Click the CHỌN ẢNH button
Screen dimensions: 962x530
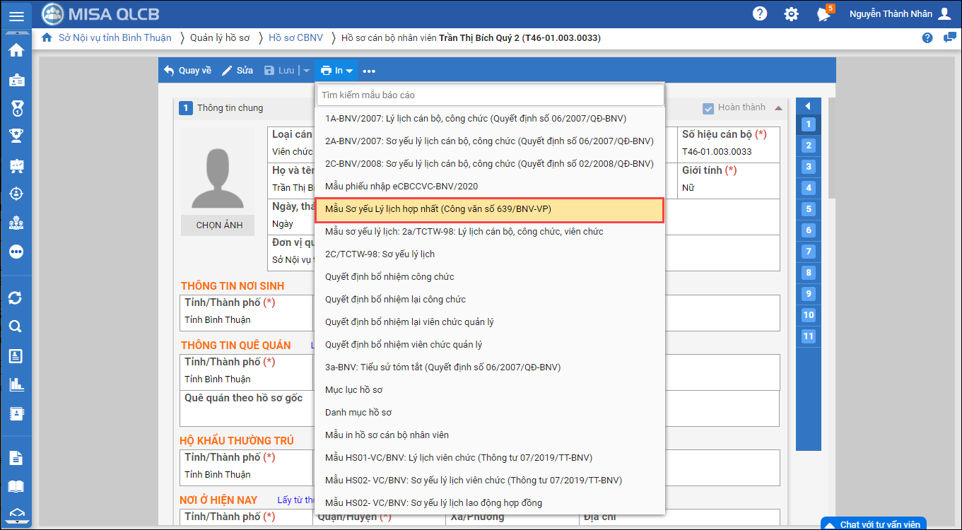click(x=219, y=225)
